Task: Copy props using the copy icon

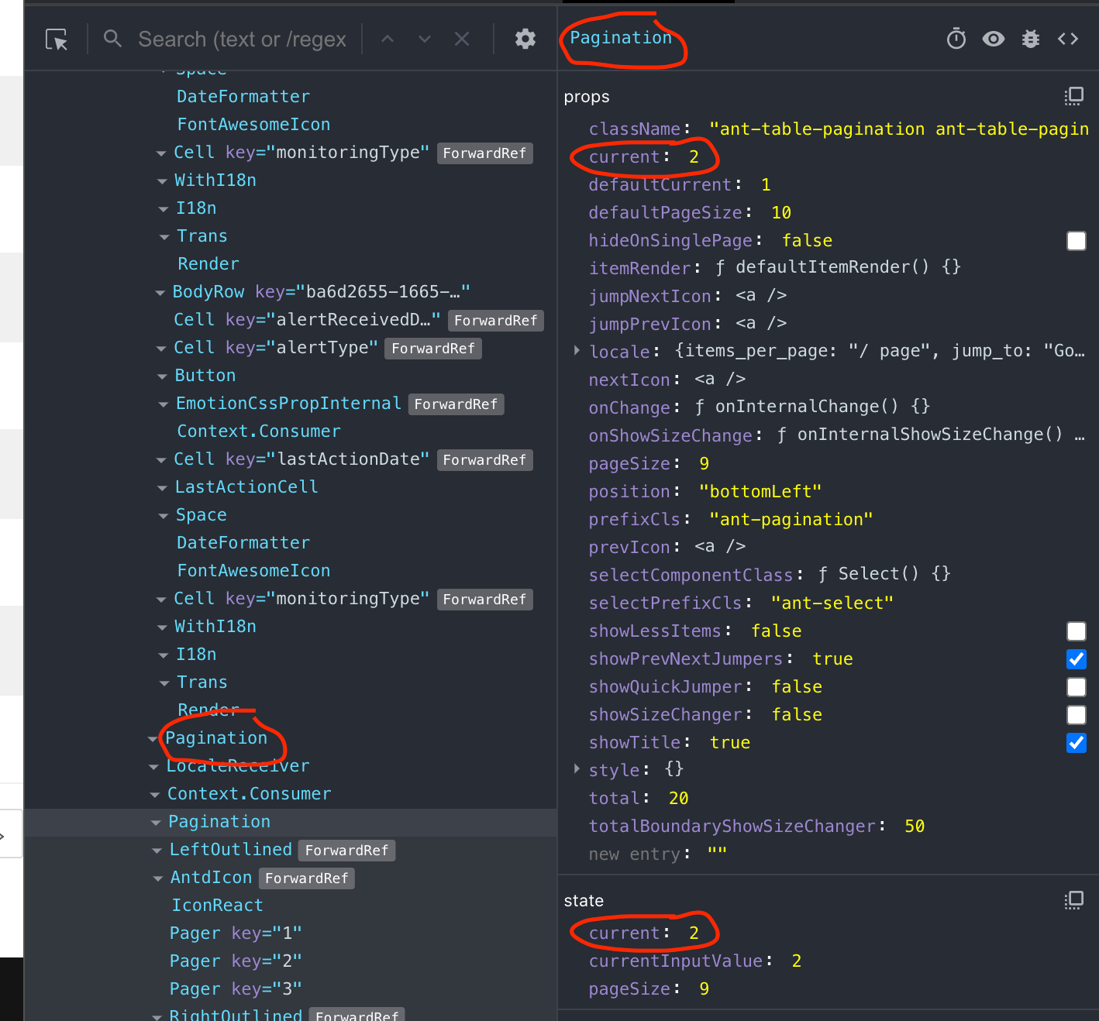Action: (x=1074, y=96)
